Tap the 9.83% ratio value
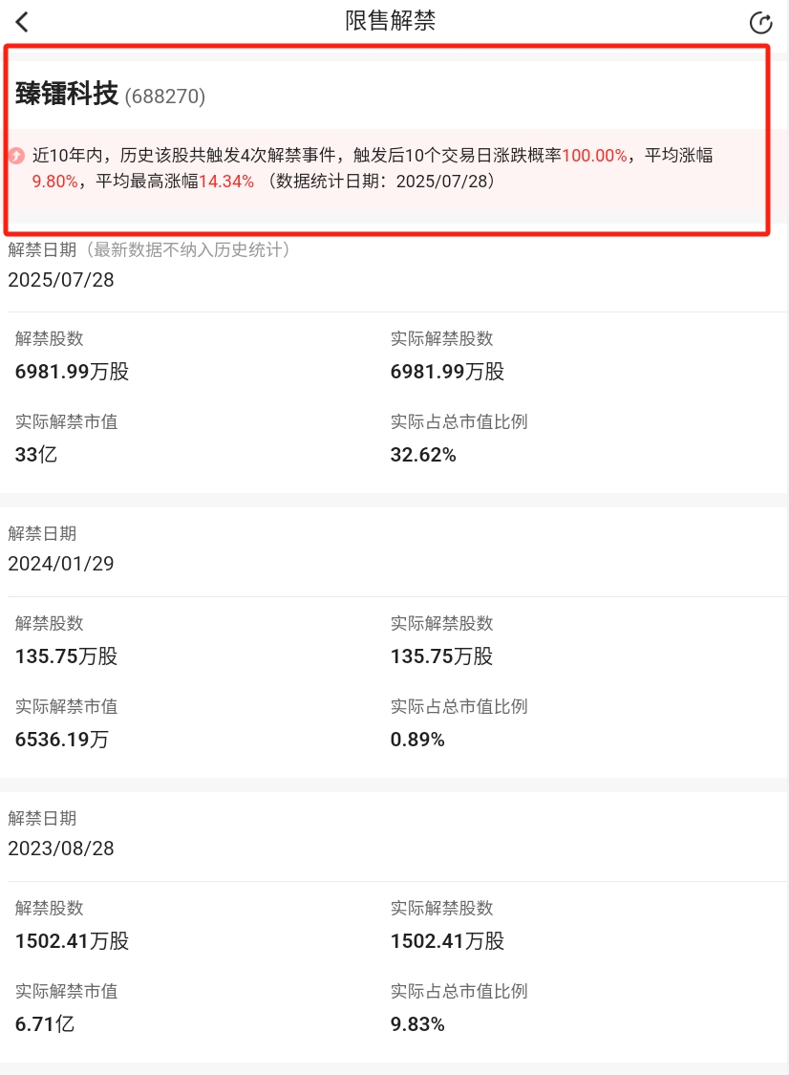Viewport: 789px width, 1075px height. click(x=417, y=1023)
